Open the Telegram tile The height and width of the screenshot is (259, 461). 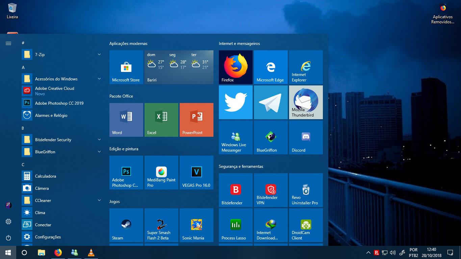271,102
